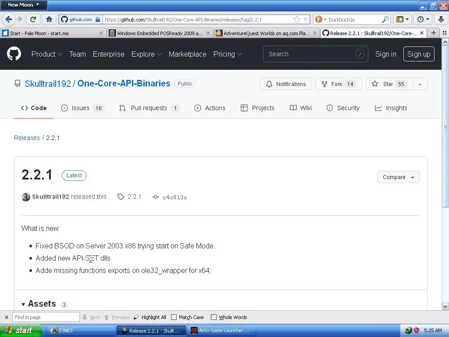This screenshot has width=449, height=337.
Task: Open the repository Insights tab
Action: (391, 108)
